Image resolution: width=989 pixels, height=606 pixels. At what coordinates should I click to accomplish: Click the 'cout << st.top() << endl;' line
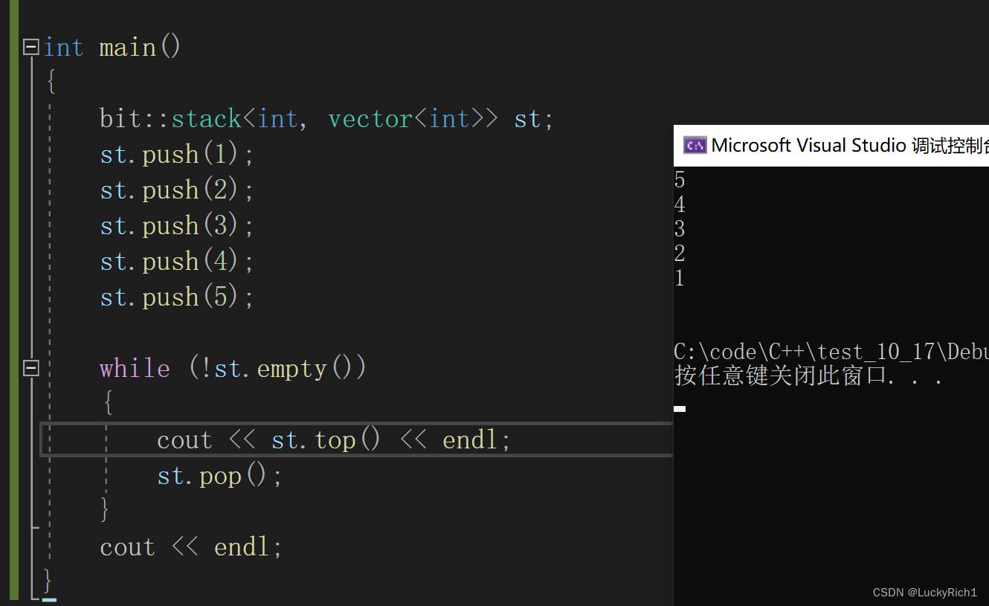[x=335, y=440]
